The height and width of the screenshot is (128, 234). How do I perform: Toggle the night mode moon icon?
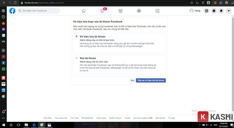click(x=197, y=3)
